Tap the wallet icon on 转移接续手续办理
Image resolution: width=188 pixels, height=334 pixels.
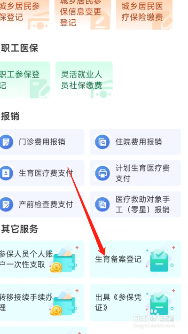(64, 303)
